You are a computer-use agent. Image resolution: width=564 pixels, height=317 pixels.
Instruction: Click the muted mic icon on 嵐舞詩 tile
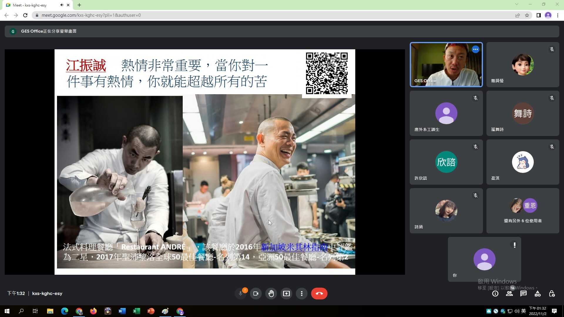(x=552, y=98)
